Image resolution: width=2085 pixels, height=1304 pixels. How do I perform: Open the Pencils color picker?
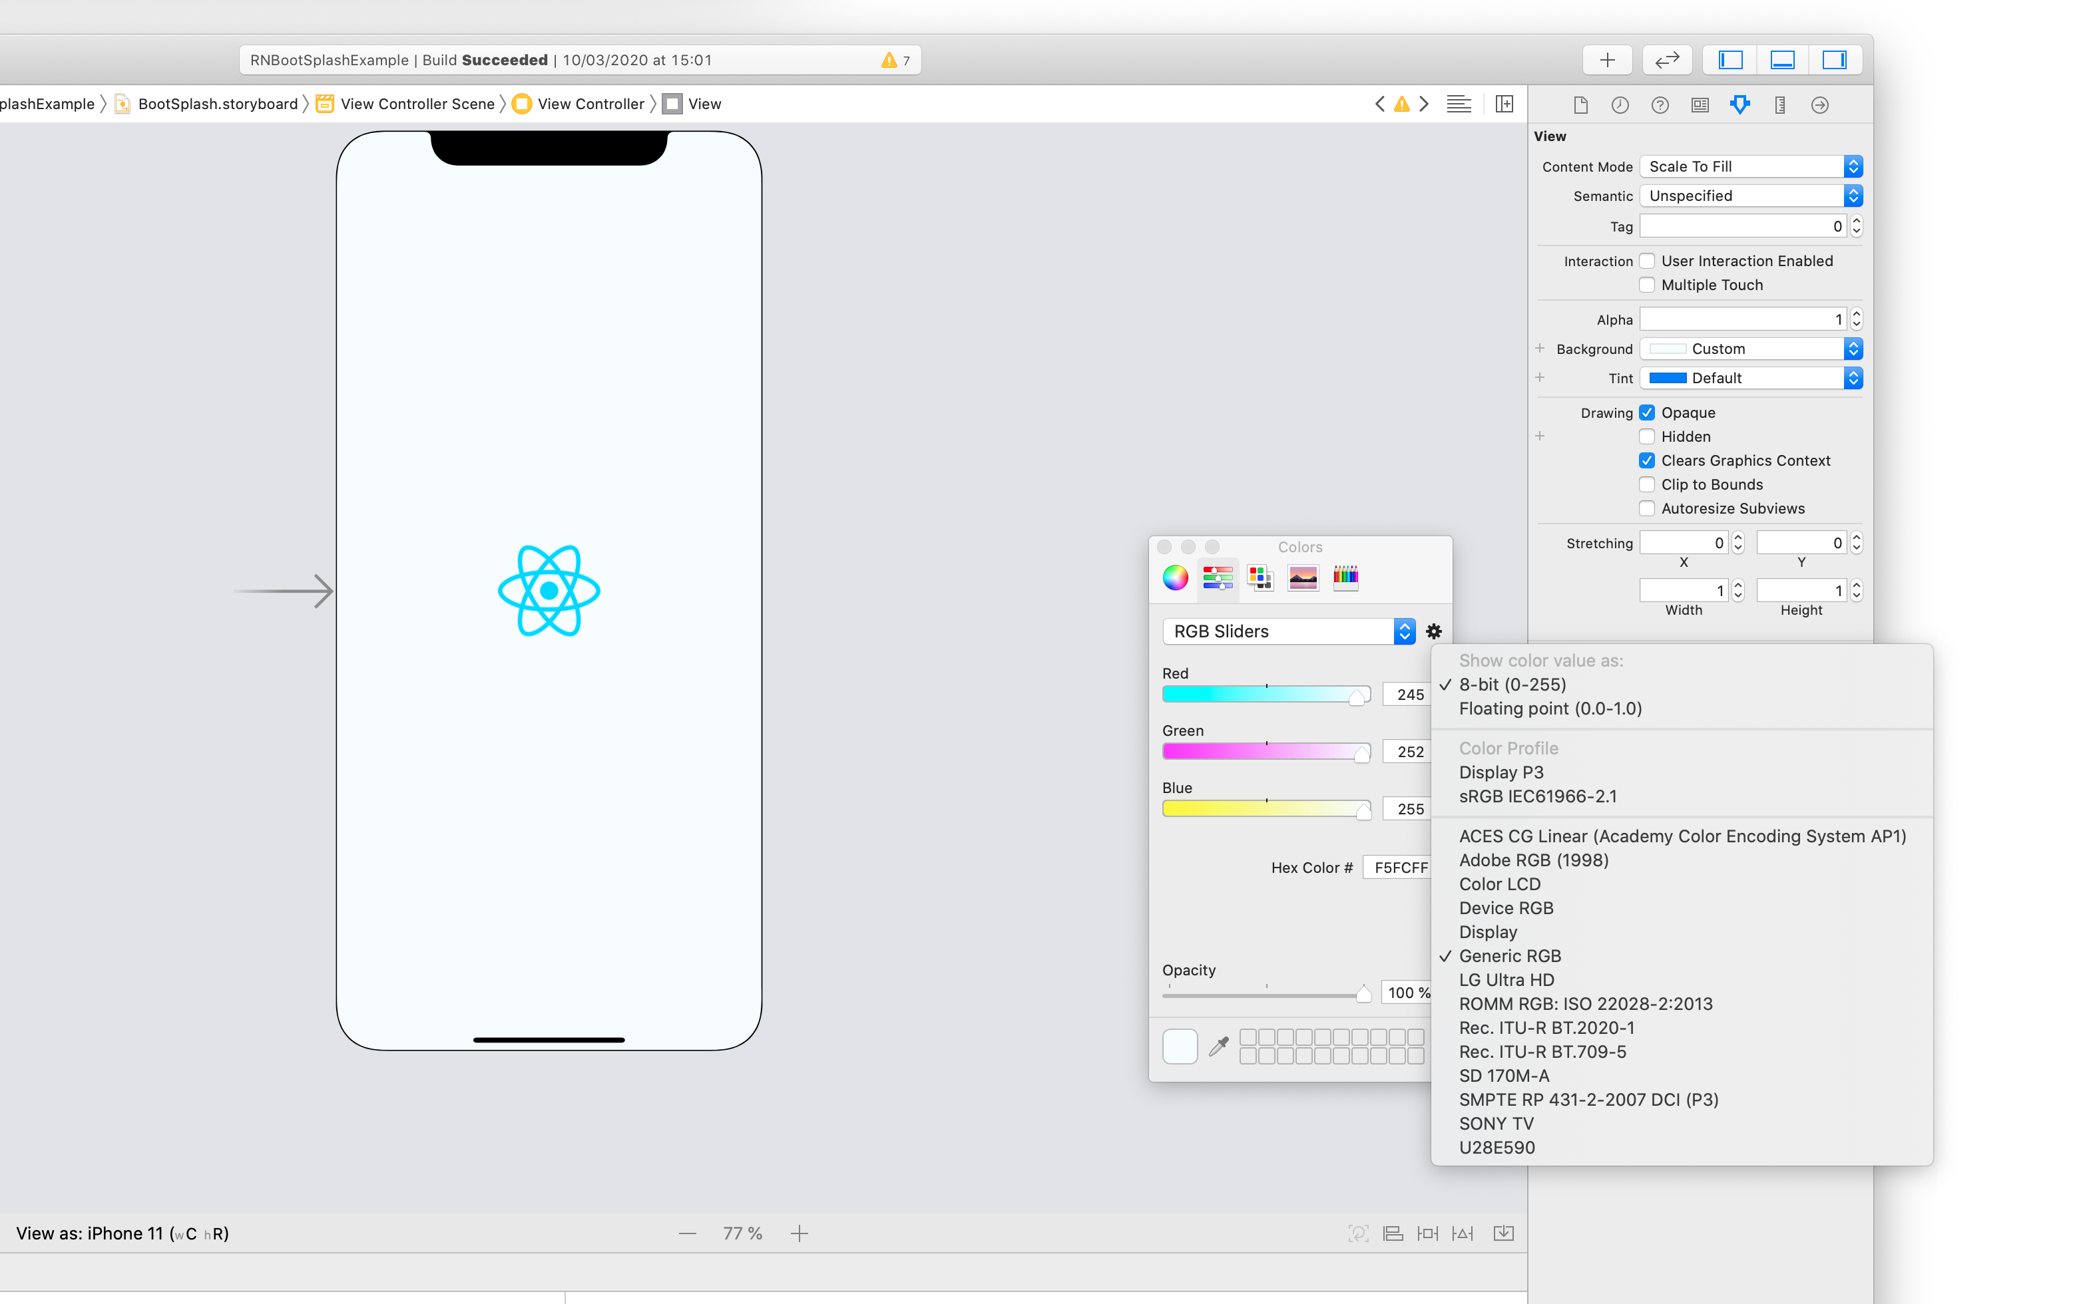coord(1345,578)
